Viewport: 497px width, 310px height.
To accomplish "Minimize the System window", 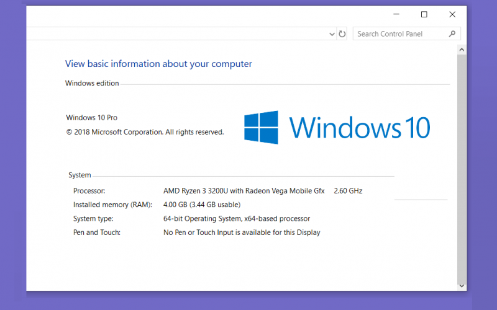I will tap(396, 14).
